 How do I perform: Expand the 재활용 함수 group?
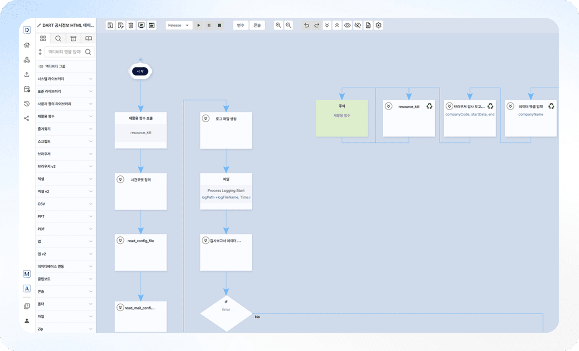[66, 116]
